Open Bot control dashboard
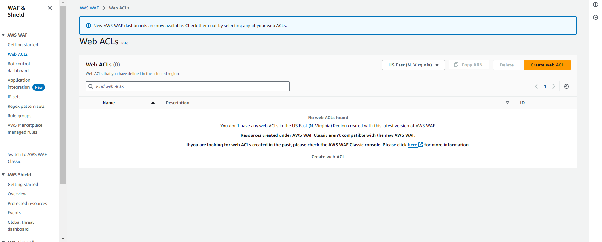This screenshot has width=602, height=242. click(x=19, y=67)
